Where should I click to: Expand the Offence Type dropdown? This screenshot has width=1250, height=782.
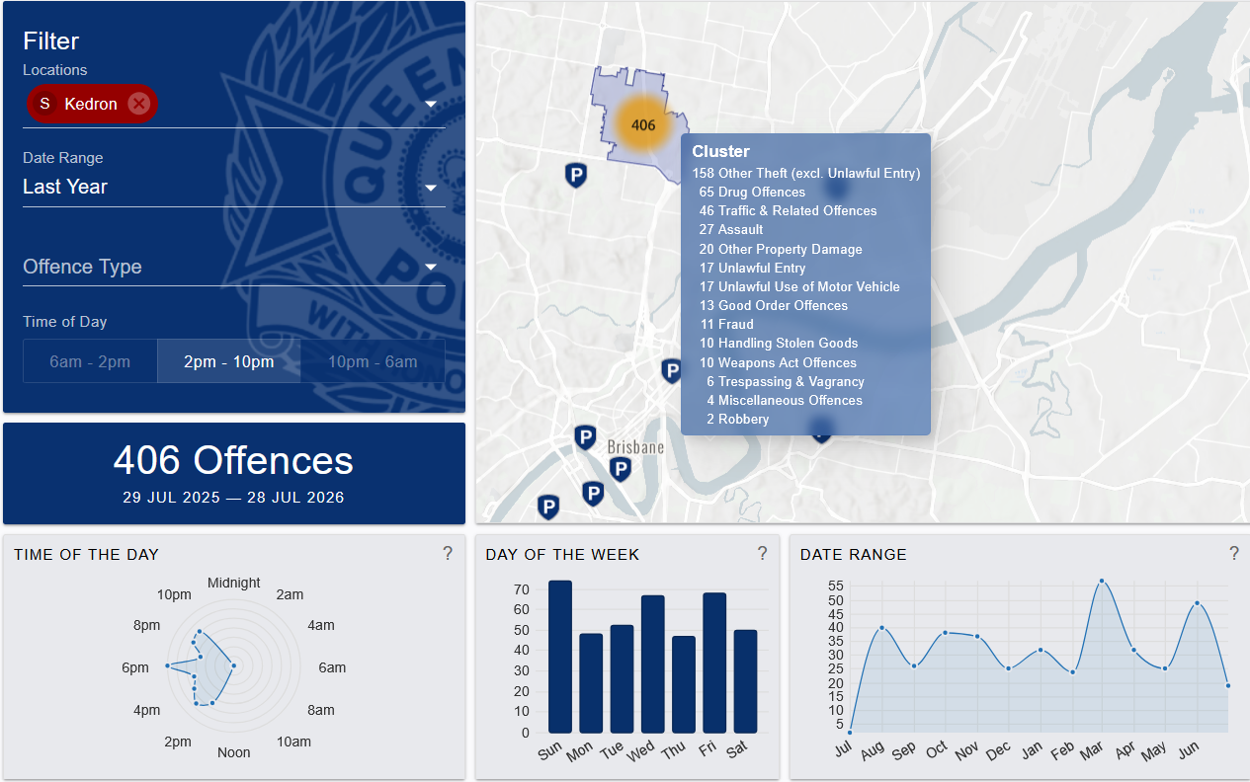234,267
